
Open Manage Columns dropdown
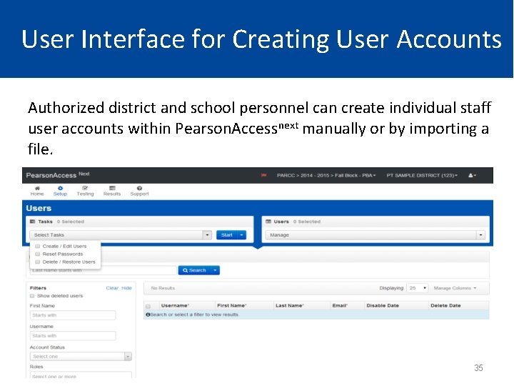(x=455, y=288)
